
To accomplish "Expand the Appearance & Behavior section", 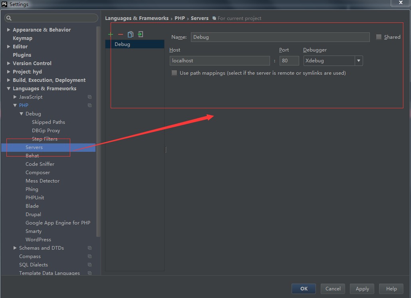I will coord(9,30).
